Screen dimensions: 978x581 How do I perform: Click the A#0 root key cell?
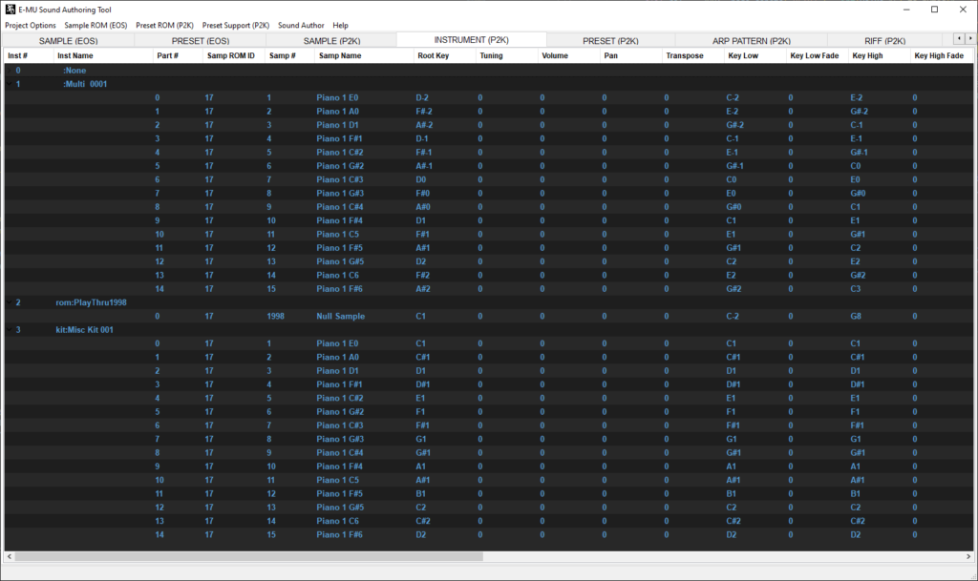pyautogui.click(x=423, y=207)
